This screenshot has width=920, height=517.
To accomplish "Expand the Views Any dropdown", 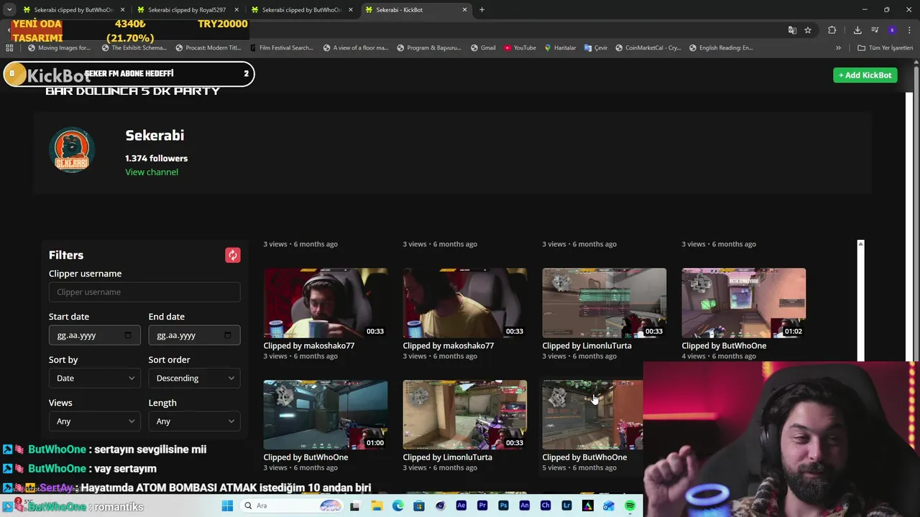I will [95, 421].
